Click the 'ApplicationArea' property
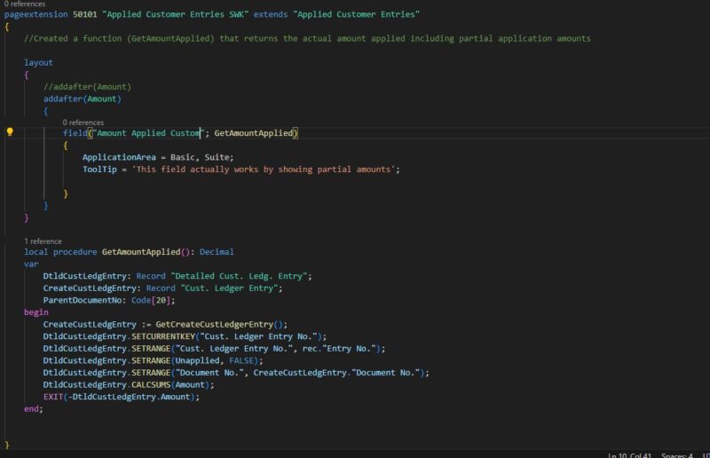The width and height of the screenshot is (710, 458). 119,157
